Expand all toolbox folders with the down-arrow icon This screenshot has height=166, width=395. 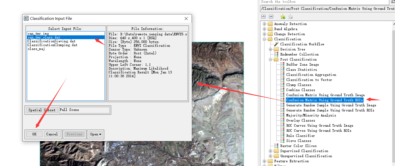[271, 16]
